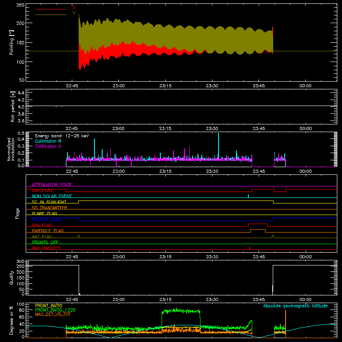Click the 'Energy band: 12-25 keV' annotation
Viewport: 342px width, 342px height.
click(62, 136)
